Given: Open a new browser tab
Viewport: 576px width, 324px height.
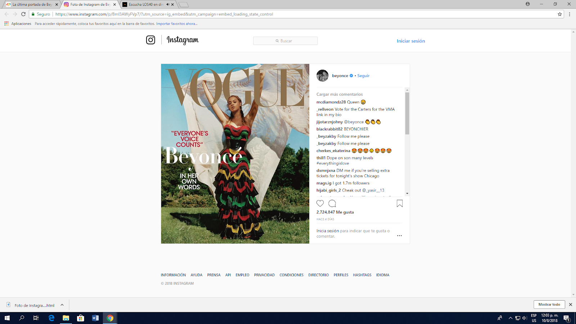Looking at the screenshot, I should click(183, 5).
